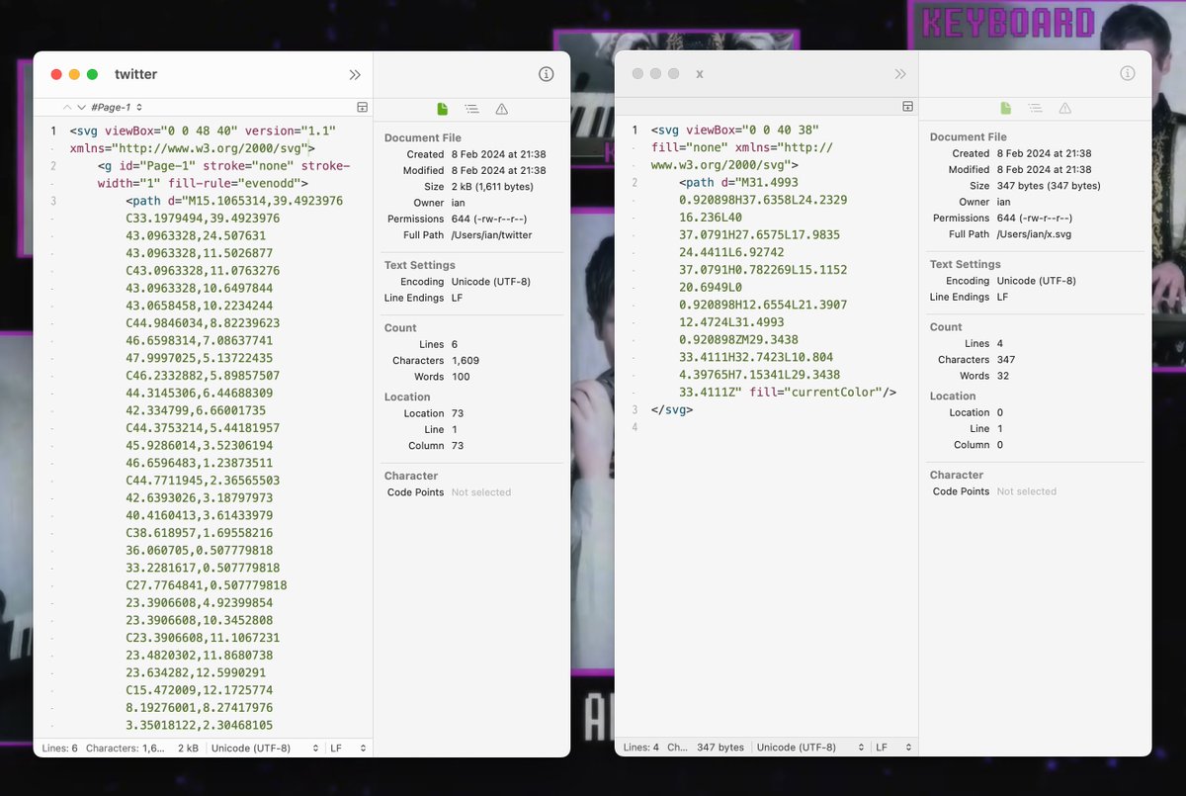Image resolution: width=1186 pixels, height=796 pixels.
Task: Select Document inspector tab icon in twitter window
Action: (x=443, y=108)
